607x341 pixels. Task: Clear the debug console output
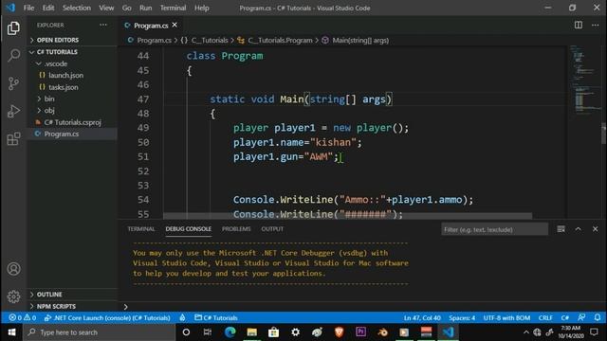pos(561,229)
